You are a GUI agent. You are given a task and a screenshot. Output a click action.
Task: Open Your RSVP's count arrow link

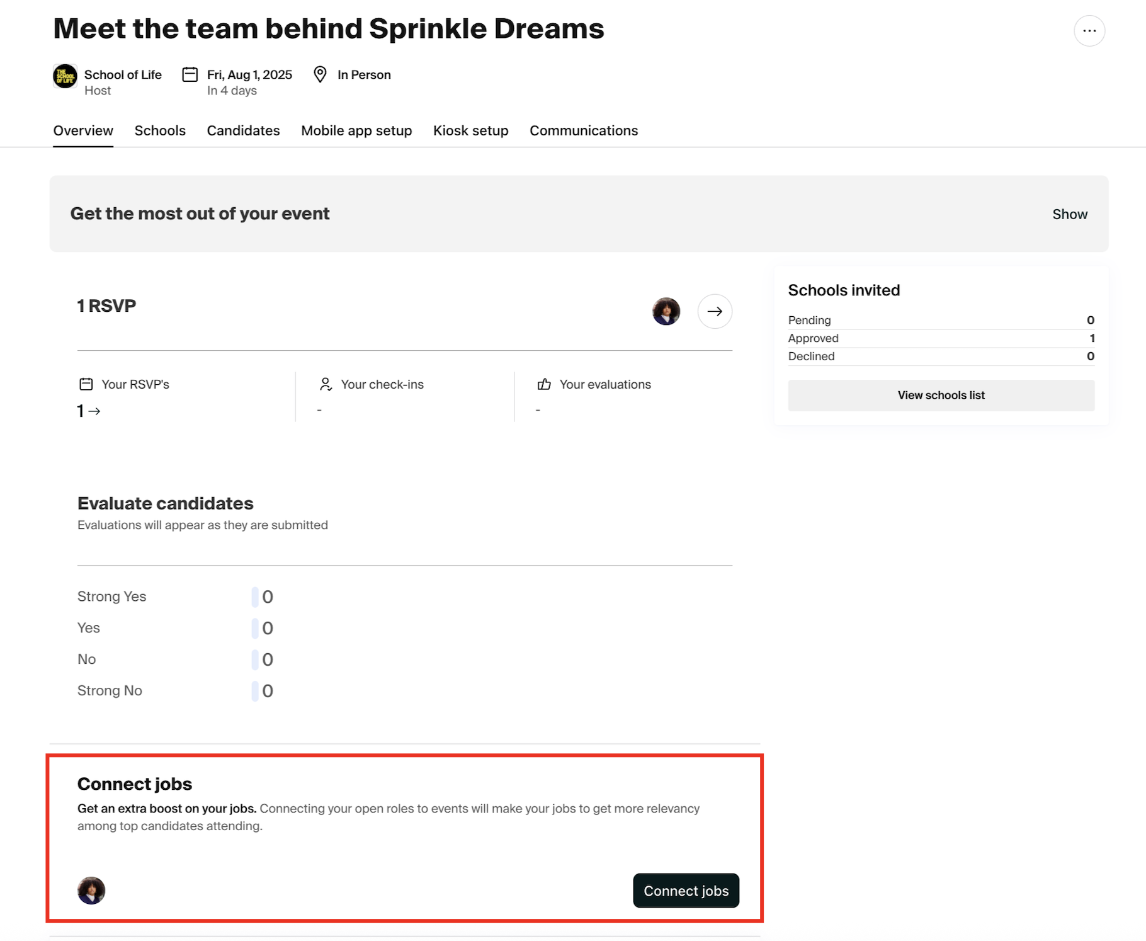[x=89, y=411]
